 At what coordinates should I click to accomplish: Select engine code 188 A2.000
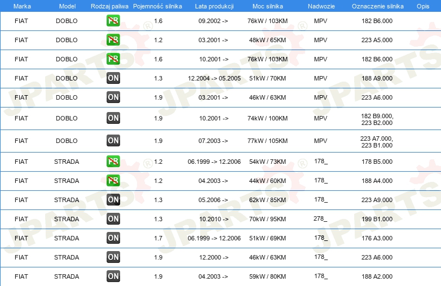(377, 276)
